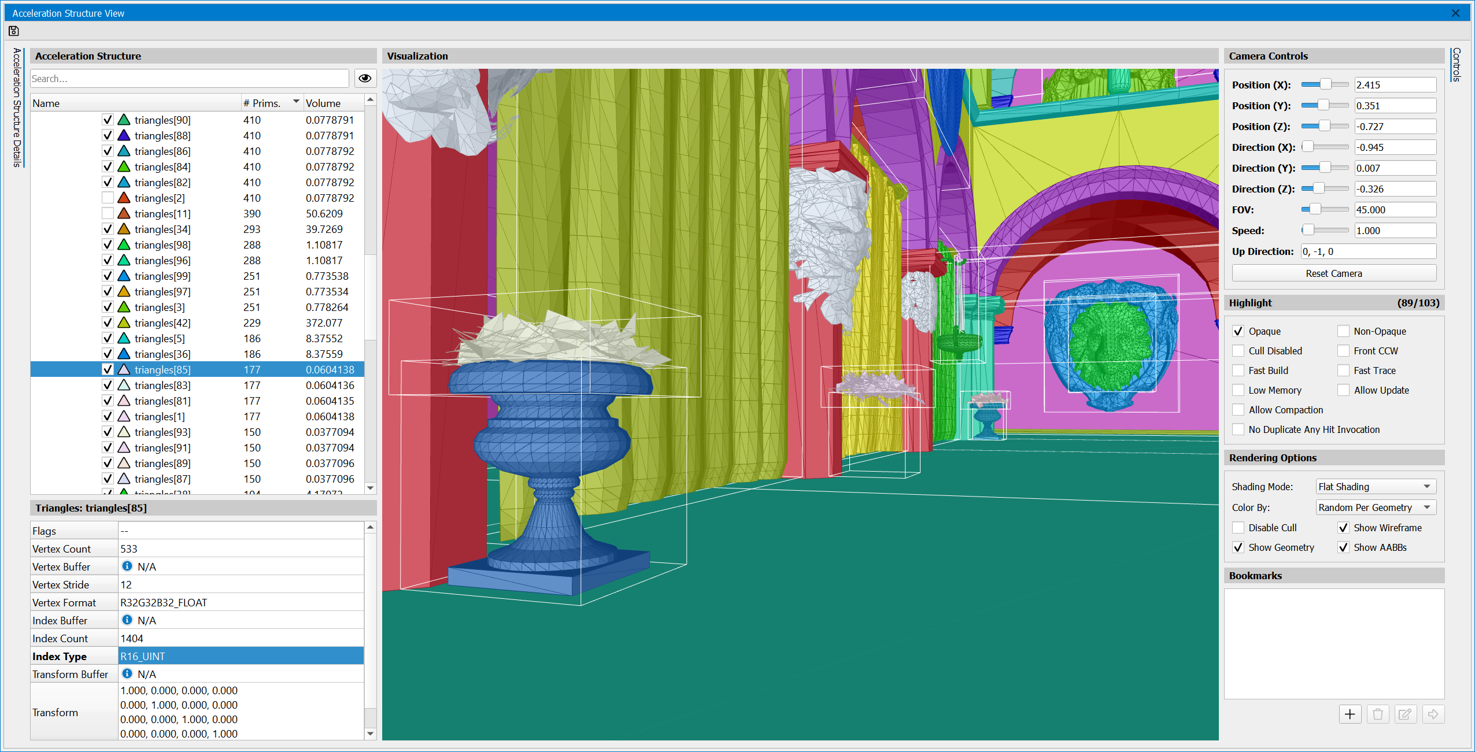
Task: Open the Shading Mode dropdown
Action: pos(1376,487)
